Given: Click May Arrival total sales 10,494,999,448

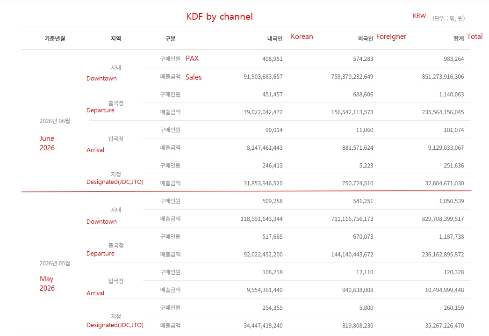Looking at the screenshot, I should point(445,290).
